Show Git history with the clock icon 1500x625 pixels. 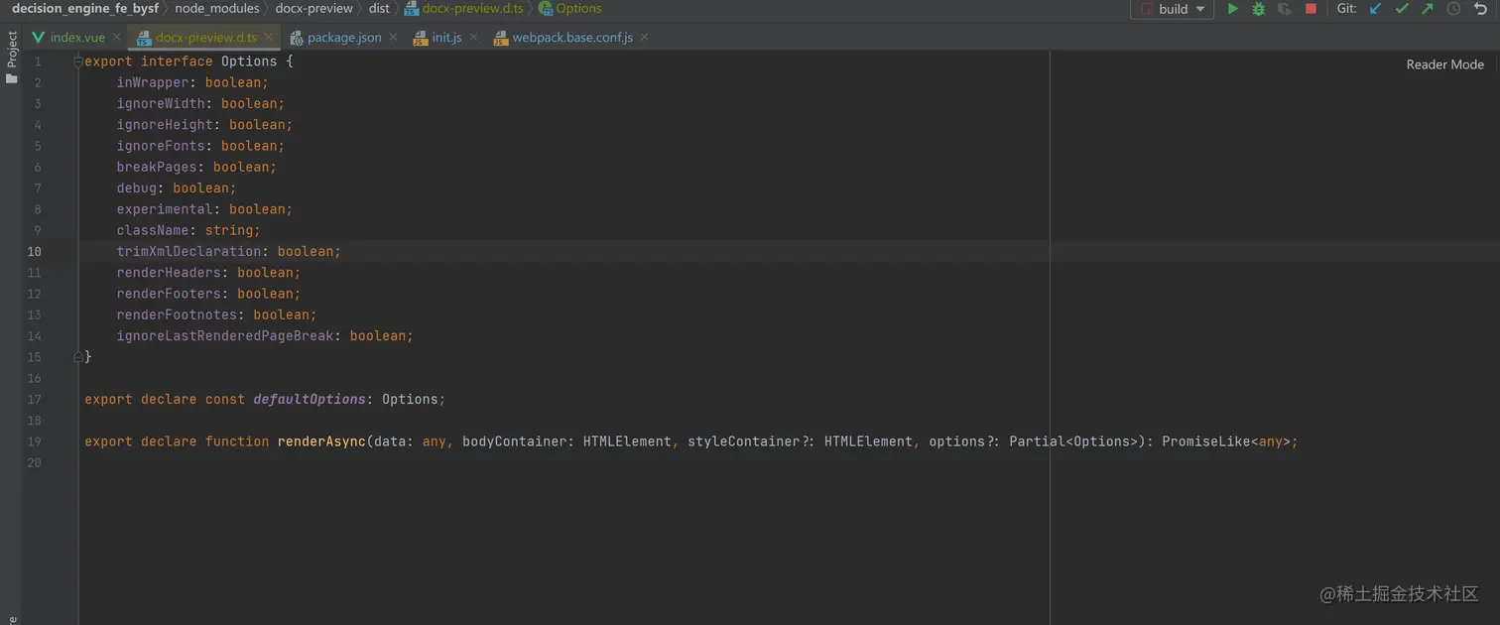[1453, 9]
